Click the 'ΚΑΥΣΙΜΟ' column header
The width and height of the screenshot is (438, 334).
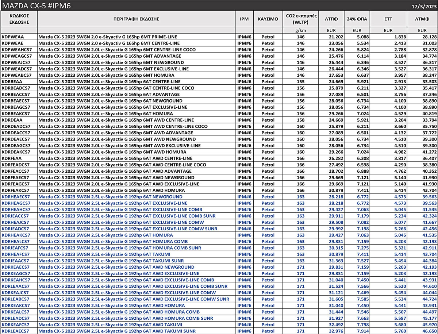(x=268, y=19)
